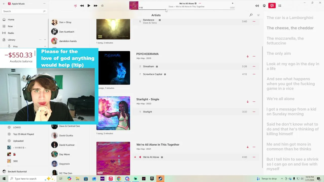Jump to lyric "The only aim"
The width and height of the screenshot is (324, 182).
tap(278, 54)
